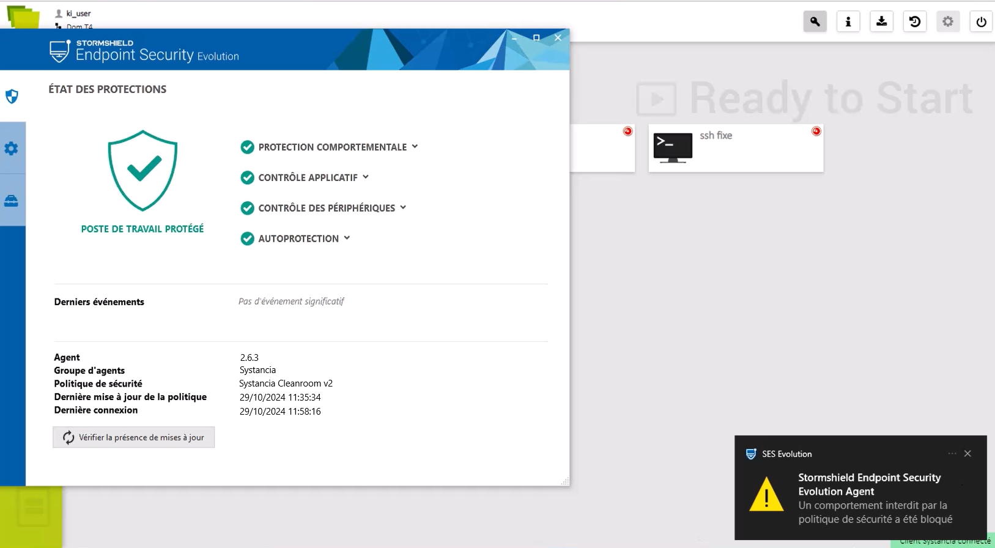
Task: Click the information icon in top toolbar
Action: click(x=848, y=21)
